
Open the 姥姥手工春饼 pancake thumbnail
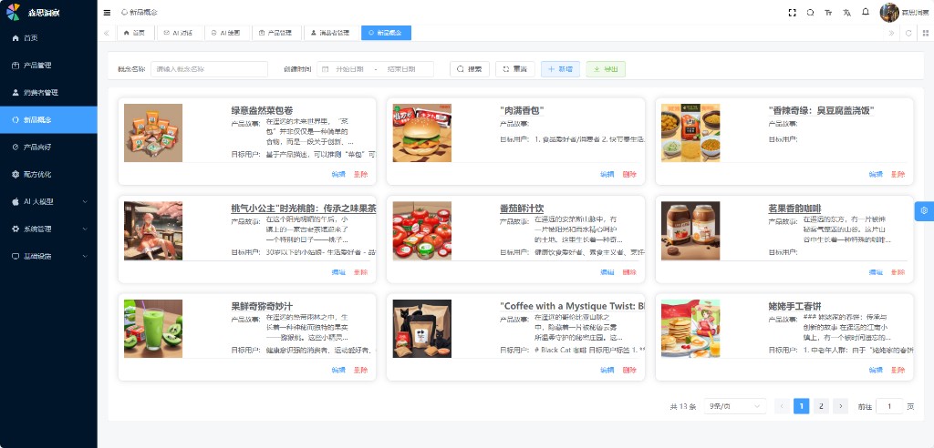pos(690,329)
